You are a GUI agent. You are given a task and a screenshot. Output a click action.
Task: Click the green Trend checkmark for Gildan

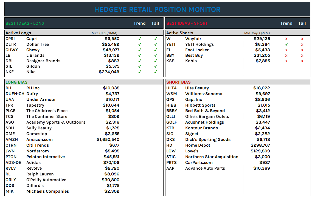140,66
